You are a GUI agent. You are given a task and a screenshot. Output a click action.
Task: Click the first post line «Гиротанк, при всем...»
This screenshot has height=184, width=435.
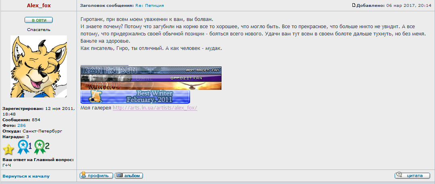click(x=147, y=20)
